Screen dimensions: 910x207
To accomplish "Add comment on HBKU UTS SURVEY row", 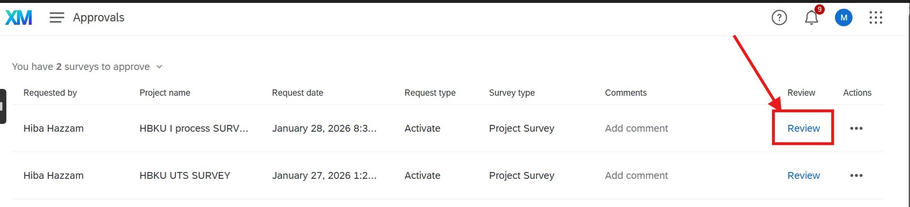I will (636, 175).
